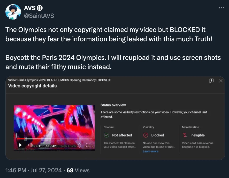Click the video preview thumbnail
This screenshot has width=229, height=178.
[x=54, y=128]
